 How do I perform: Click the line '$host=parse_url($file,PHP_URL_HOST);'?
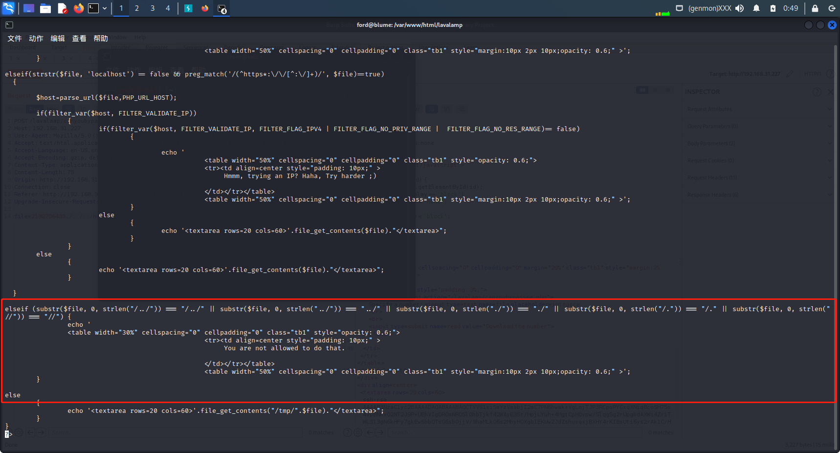pos(107,98)
